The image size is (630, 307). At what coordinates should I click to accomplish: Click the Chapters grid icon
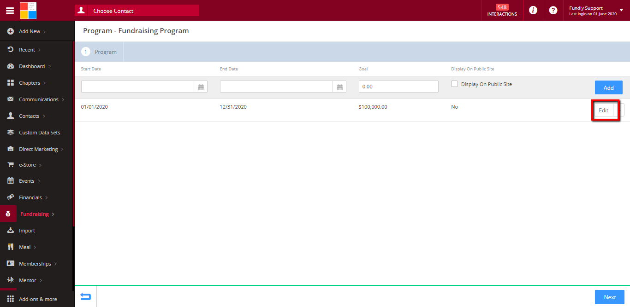pos(11,83)
